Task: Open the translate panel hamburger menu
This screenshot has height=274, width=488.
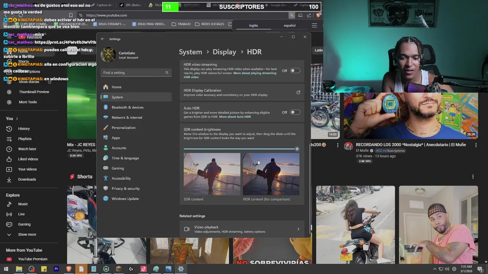Action: tap(314, 25)
